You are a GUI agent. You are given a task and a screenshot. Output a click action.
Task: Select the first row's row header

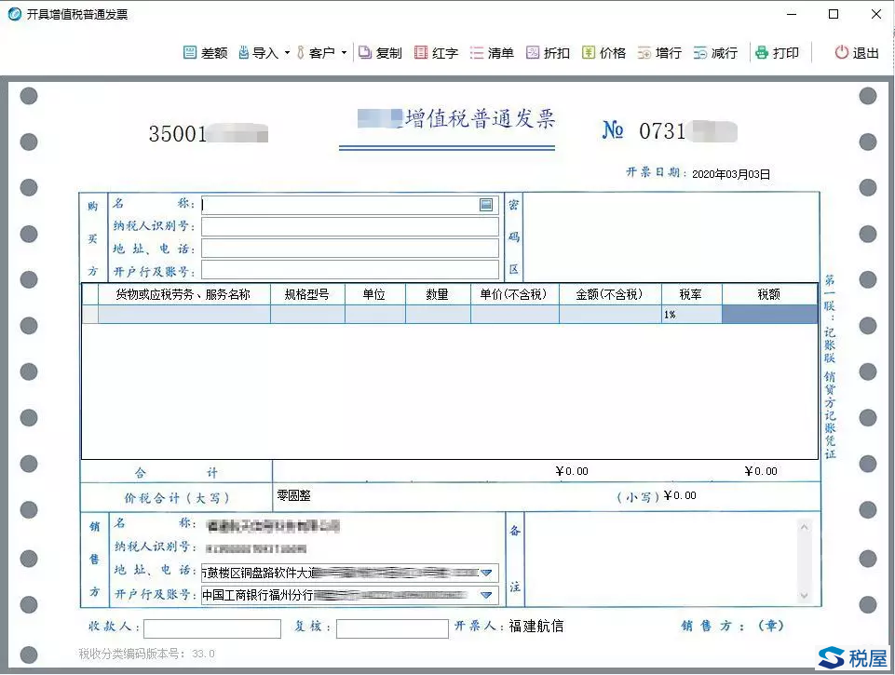[90, 315]
